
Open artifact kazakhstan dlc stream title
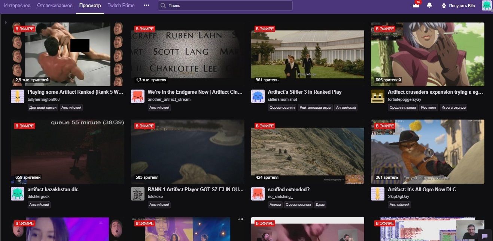click(x=53, y=189)
